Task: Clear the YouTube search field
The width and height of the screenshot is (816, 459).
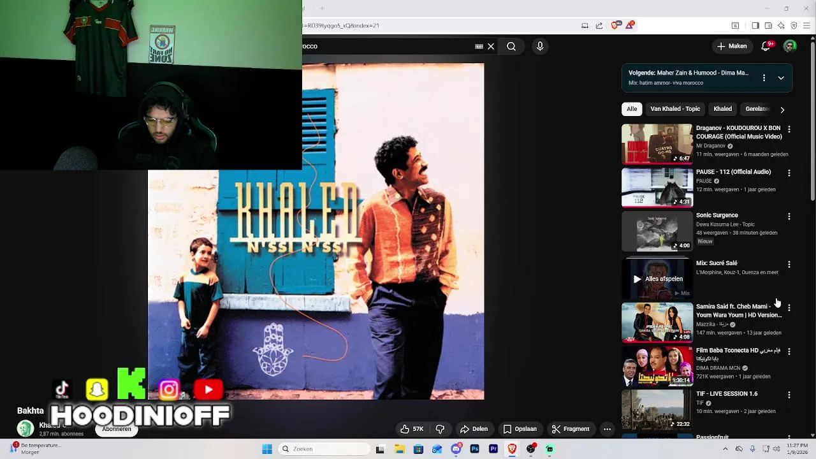Action: pos(491,46)
